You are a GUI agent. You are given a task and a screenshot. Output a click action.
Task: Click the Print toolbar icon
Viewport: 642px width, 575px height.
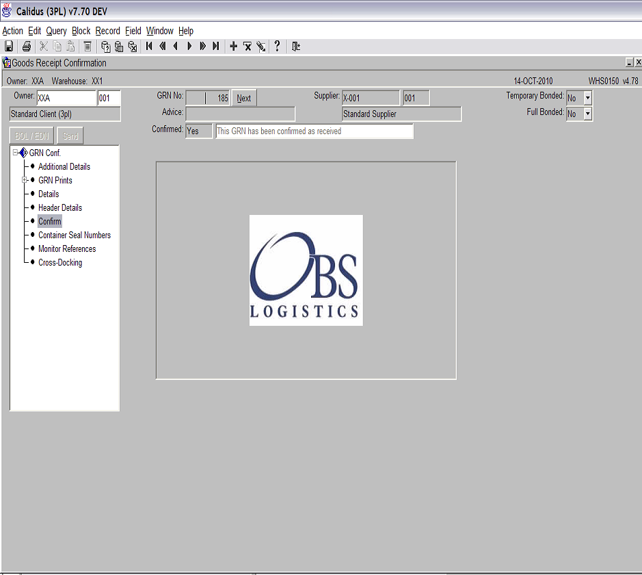(x=27, y=47)
